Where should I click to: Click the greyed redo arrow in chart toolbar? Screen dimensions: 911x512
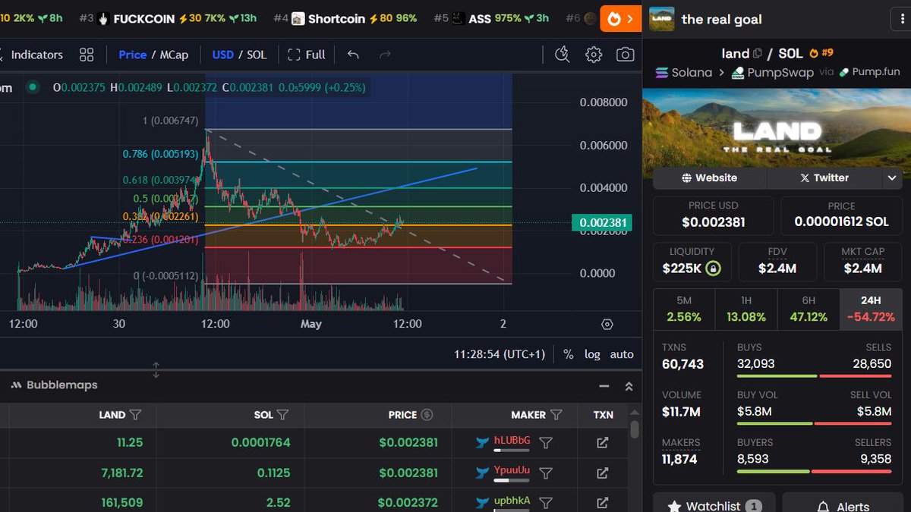coord(385,55)
